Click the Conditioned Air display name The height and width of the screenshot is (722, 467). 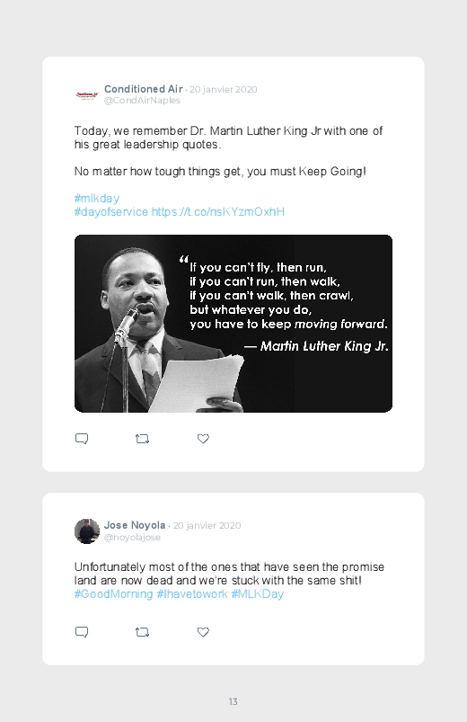point(144,89)
